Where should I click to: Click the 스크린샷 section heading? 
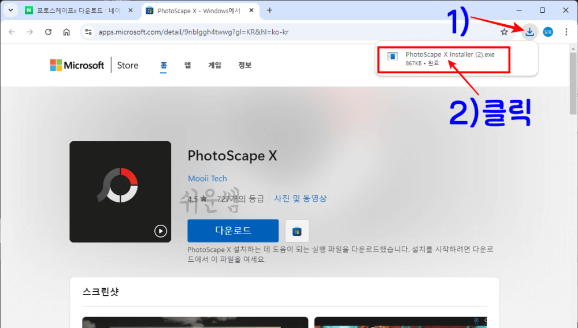pyautogui.click(x=100, y=292)
